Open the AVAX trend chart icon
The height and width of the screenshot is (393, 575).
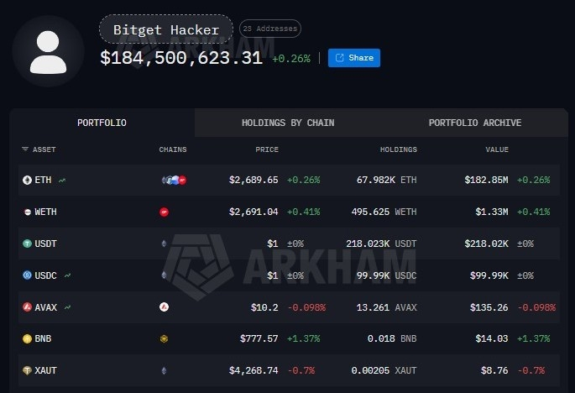click(x=67, y=307)
